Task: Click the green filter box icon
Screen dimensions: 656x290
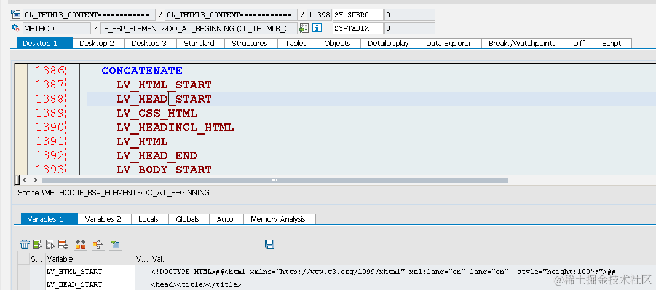Action: [x=114, y=245]
